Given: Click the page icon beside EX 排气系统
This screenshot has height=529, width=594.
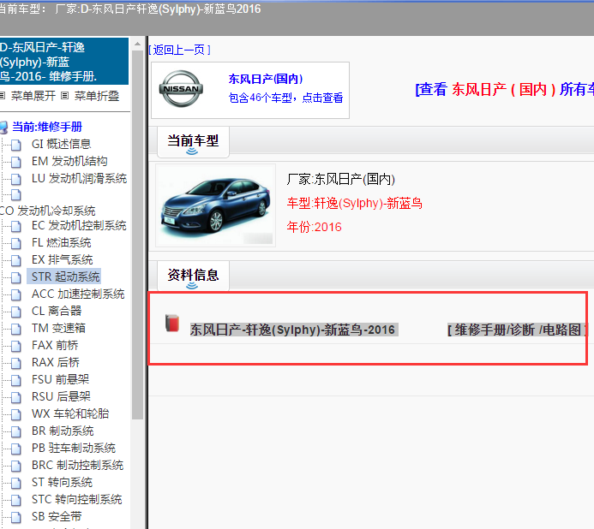Looking at the screenshot, I should (x=16, y=260).
